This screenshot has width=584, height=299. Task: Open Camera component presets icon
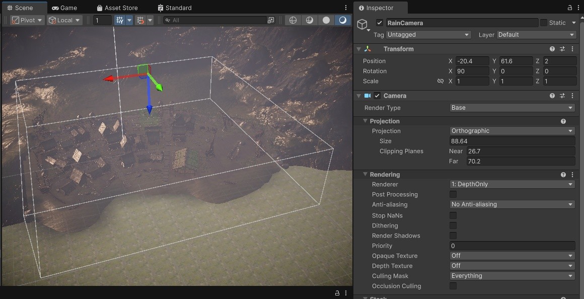[562, 96]
